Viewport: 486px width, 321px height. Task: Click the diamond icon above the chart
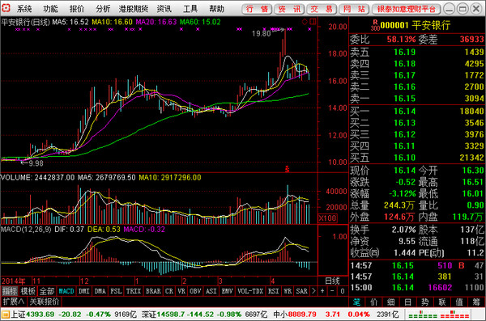(x=305, y=22)
